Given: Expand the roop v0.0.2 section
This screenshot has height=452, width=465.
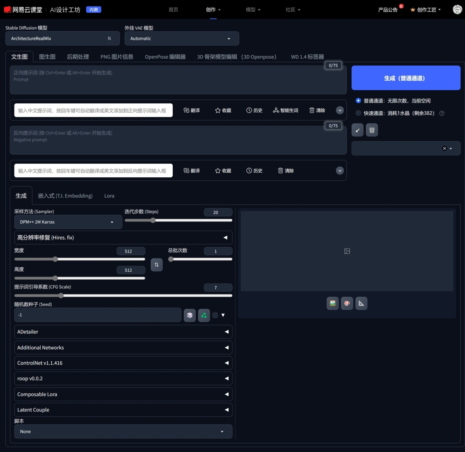Looking at the screenshot, I should tap(123, 379).
